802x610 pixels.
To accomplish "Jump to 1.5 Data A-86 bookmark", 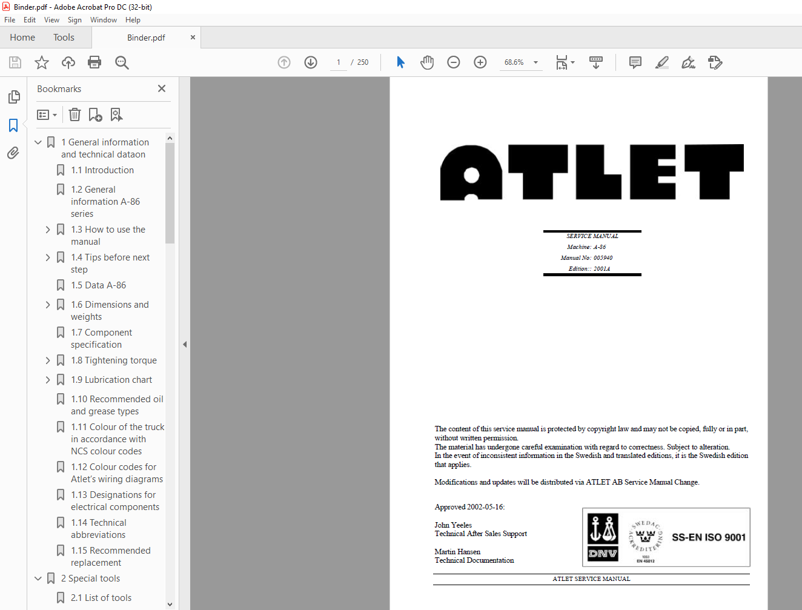I will click(x=99, y=285).
